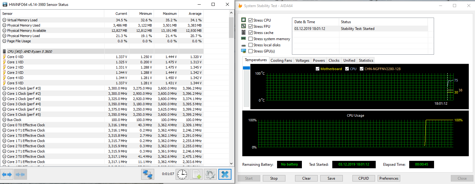Screen dimensions: 475x184
Task: Click the Physical Memory Used sensor icon
Action: 4,25
